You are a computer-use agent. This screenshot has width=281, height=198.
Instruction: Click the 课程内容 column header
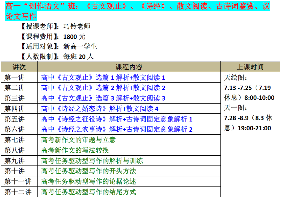(129, 67)
